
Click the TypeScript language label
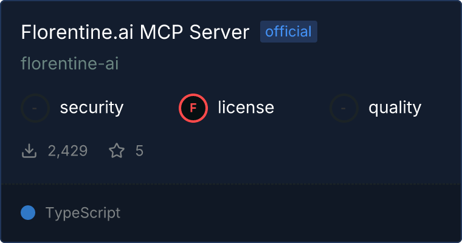pos(83,213)
